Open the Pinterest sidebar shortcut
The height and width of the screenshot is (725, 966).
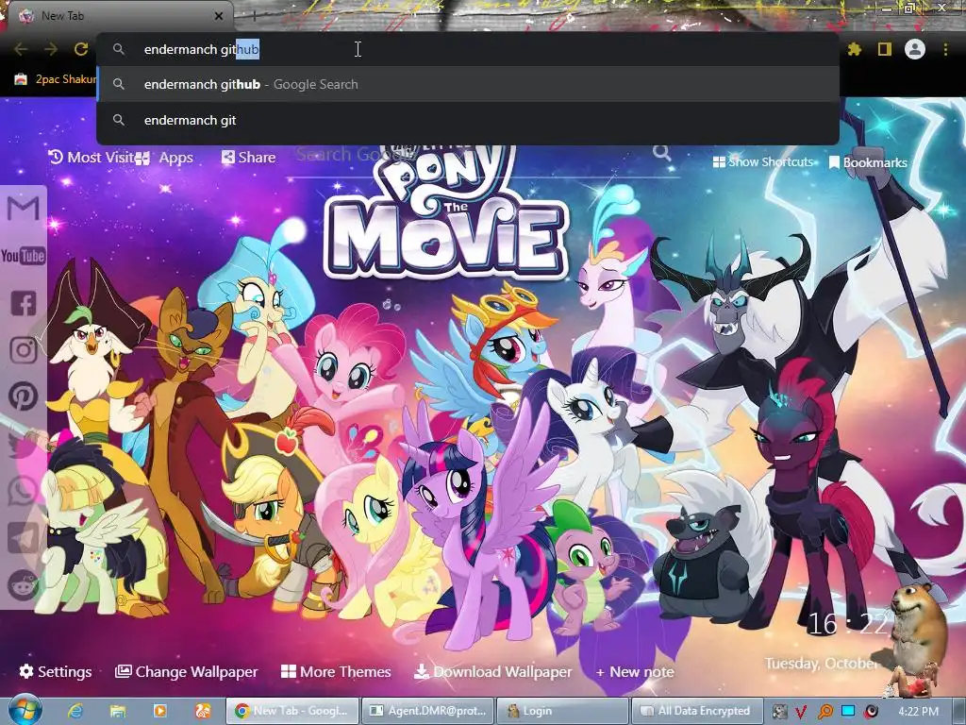tap(24, 396)
